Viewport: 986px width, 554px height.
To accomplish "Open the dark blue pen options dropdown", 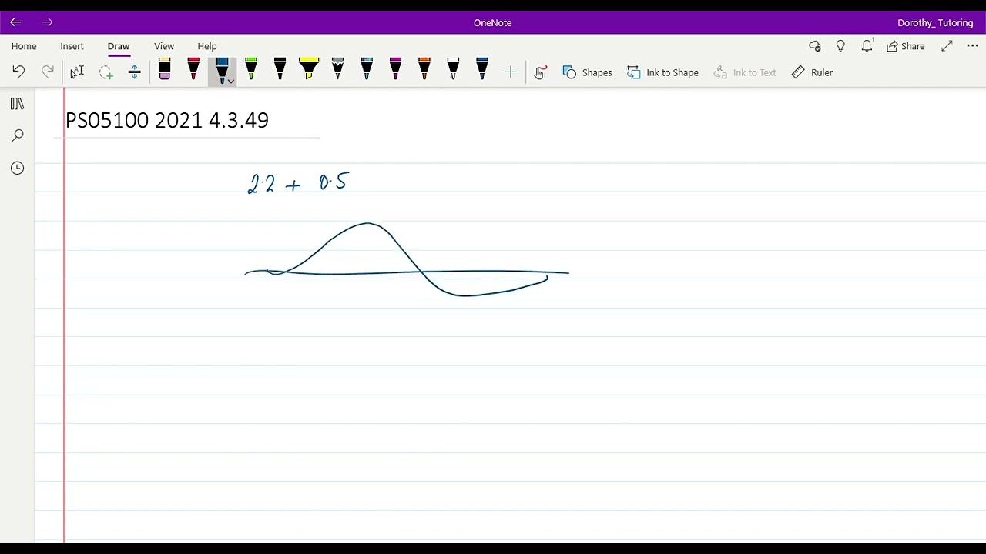I will pyautogui.click(x=231, y=81).
